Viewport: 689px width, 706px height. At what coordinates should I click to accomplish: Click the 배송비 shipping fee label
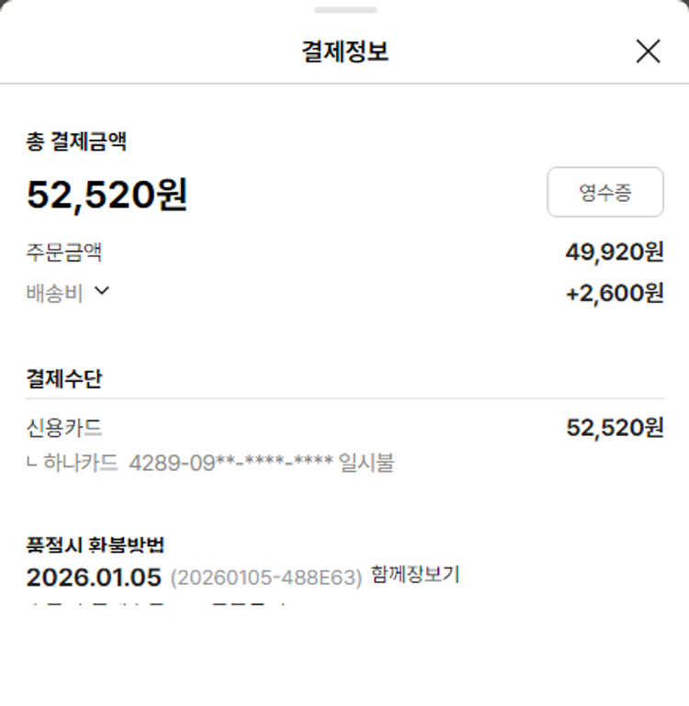(55, 293)
